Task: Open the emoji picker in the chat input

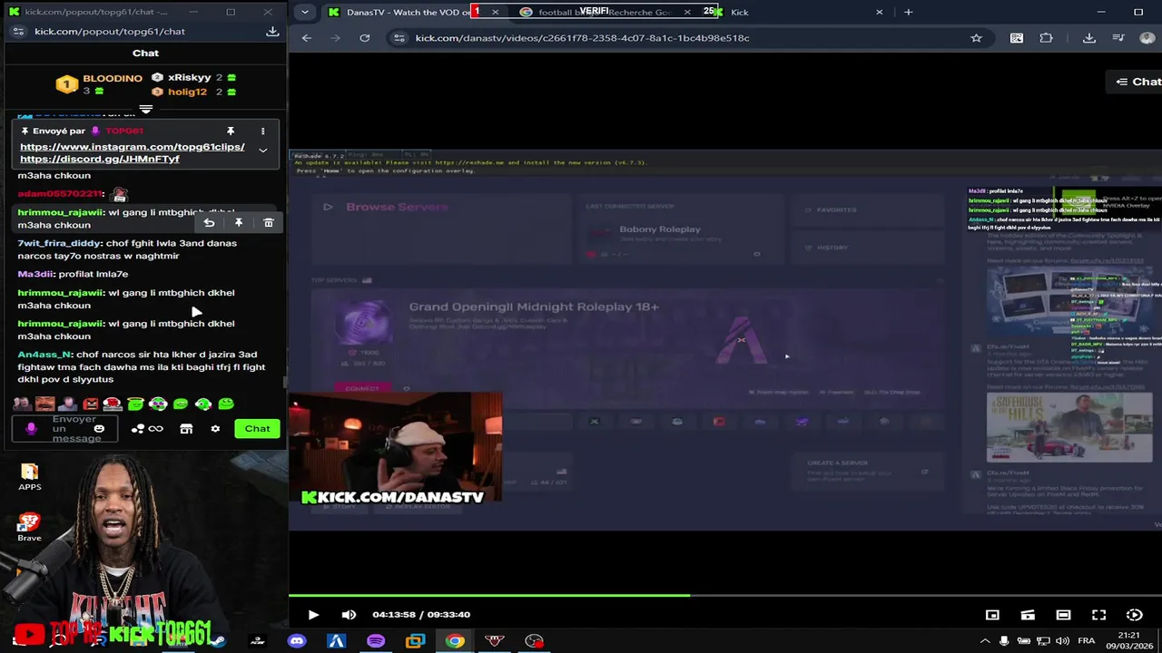Action: pyautogui.click(x=99, y=428)
